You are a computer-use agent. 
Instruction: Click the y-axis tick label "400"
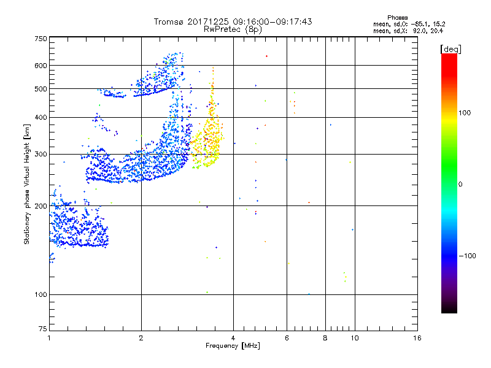41,117
